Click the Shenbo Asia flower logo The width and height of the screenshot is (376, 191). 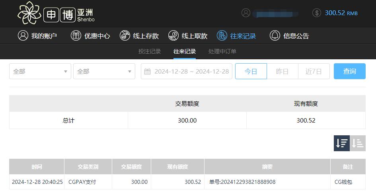(29, 13)
